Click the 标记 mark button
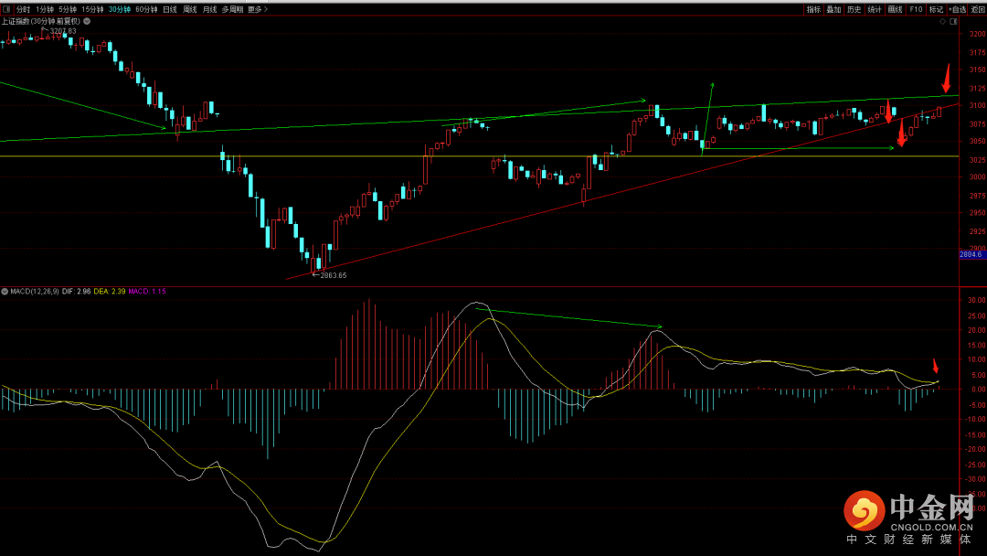The height and width of the screenshot is (556, 987). [x=936, y=9]
